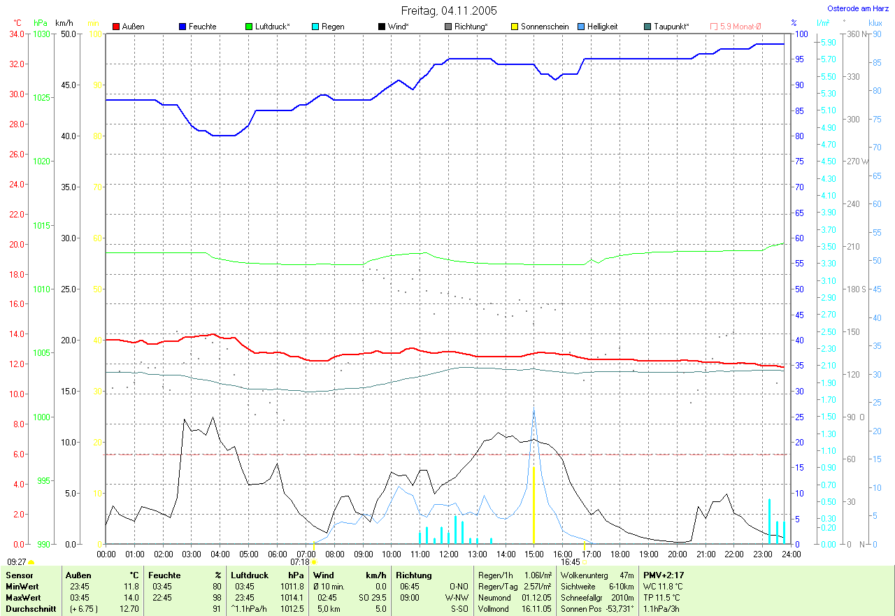Toggle the 5.9 Monat-Ø checkbox
The width and height of the screenshot is (895, 616).
pyautogui.click(x=714, y=27)
